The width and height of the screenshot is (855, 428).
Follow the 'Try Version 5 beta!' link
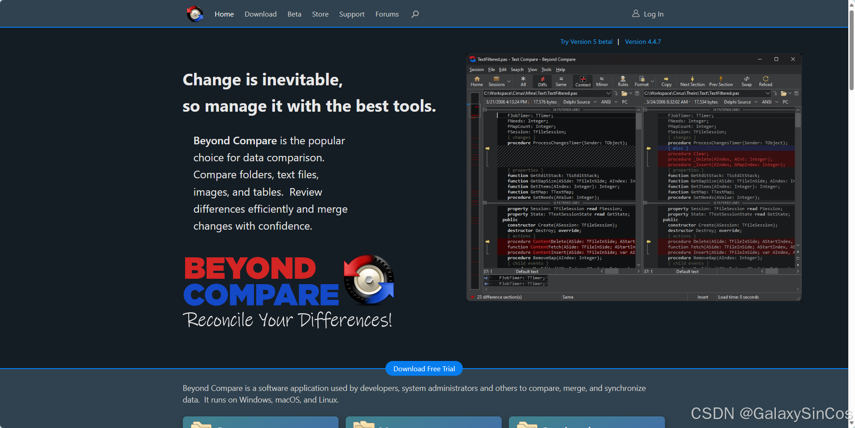[587, 42]
